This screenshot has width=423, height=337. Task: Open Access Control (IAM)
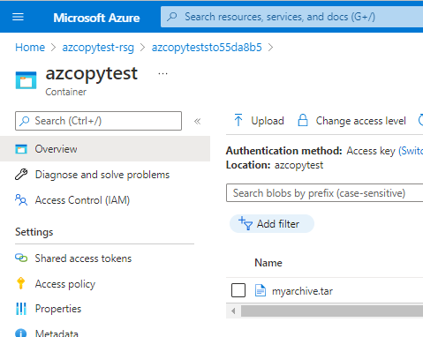(82, 200)
